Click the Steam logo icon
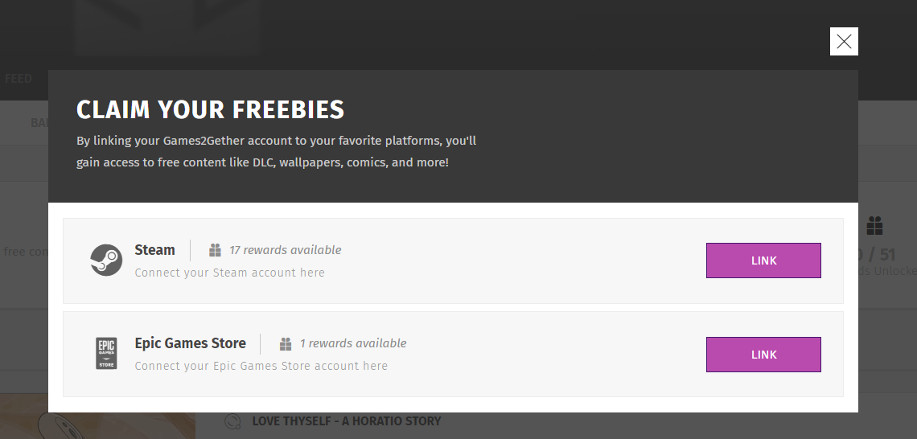 click(106, 261)
